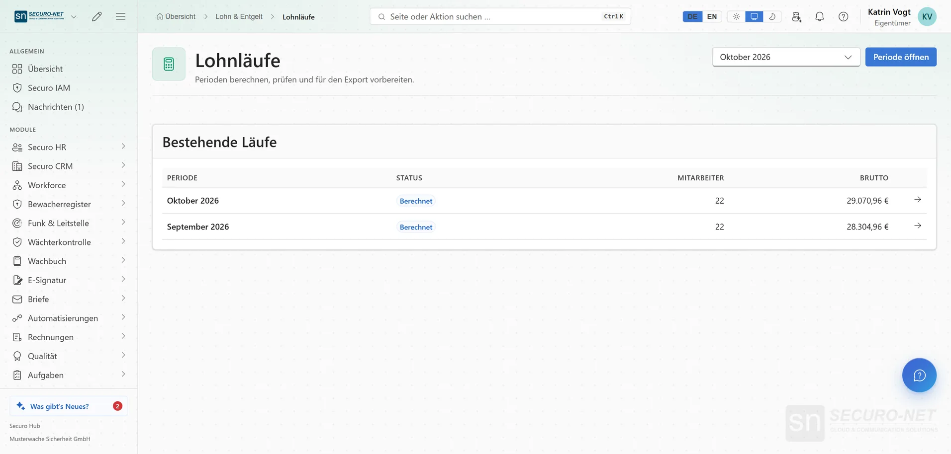Click brutto value 29.070,96 €

pyautogui.click(x=867, y=201)
